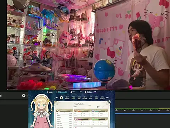
Task: Open the settings gear in the dark panel
Action: (24, 96)
